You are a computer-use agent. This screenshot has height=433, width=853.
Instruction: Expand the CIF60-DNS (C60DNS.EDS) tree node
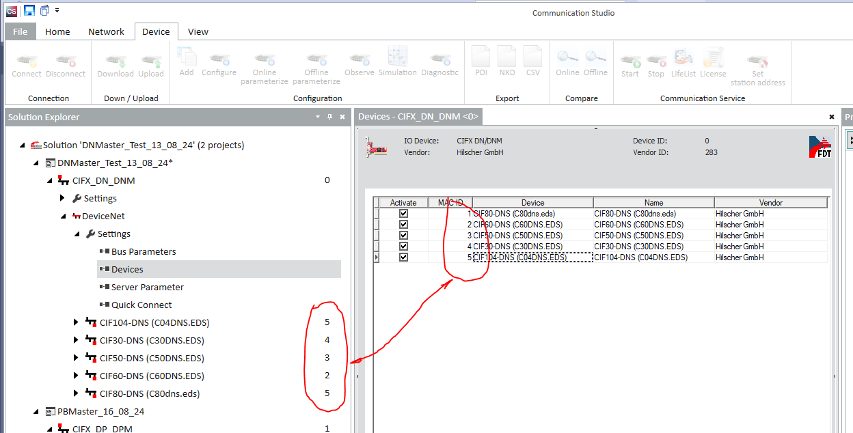[77, 376]
